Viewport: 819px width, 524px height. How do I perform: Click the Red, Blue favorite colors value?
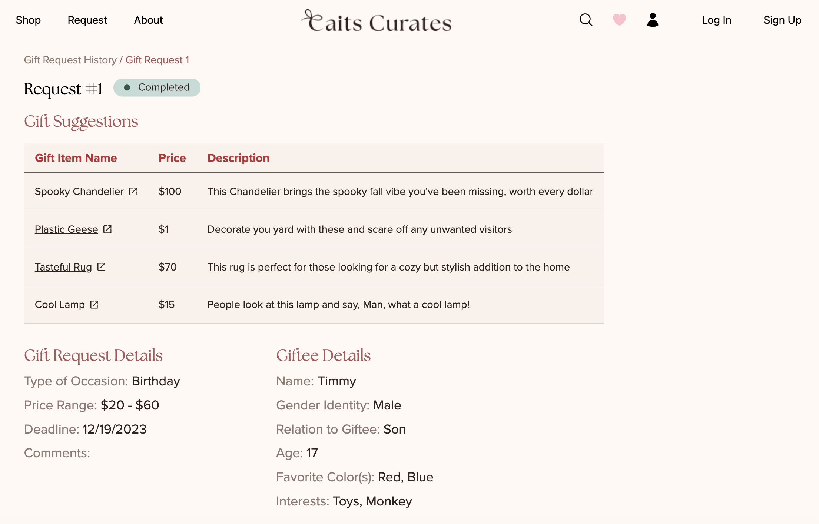(x=405, y=477)
